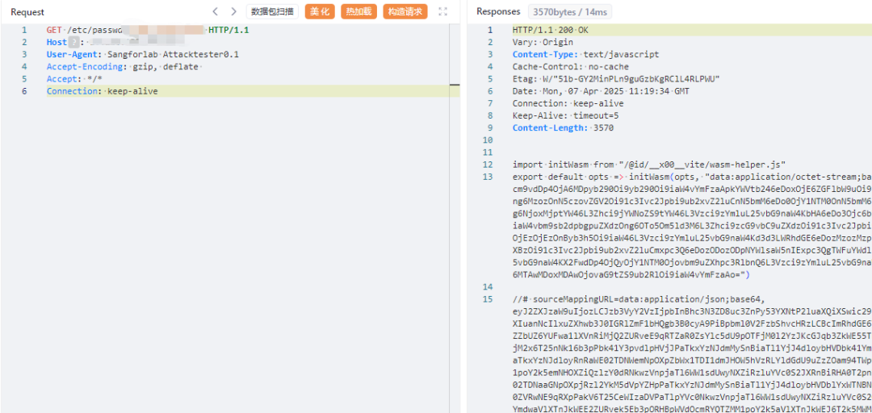Viewport: 872px width, 413px height.
Task: Click the 美化 beautify button
Action: (320, 11)
